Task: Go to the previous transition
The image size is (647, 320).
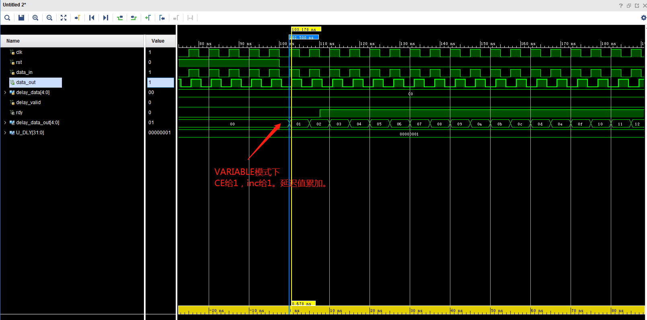Action: pyautogui.click(x=120, y=18)
